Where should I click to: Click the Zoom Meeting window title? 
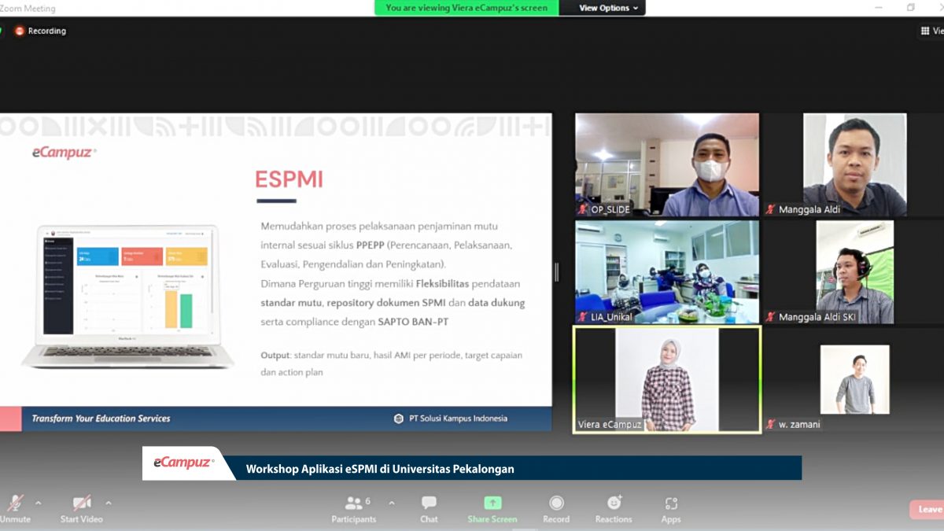point(28,8)
